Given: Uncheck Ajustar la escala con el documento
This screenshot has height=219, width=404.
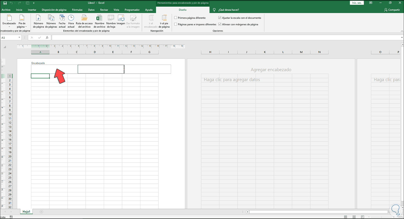Looking at the screenshot, I should pyautogui.click(x=220, y=18).
